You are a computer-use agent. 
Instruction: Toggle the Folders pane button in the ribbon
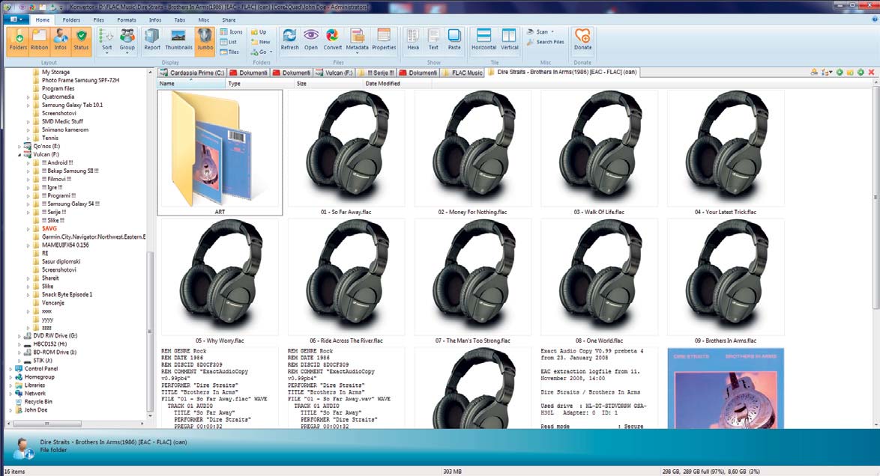tap(18, 41)
